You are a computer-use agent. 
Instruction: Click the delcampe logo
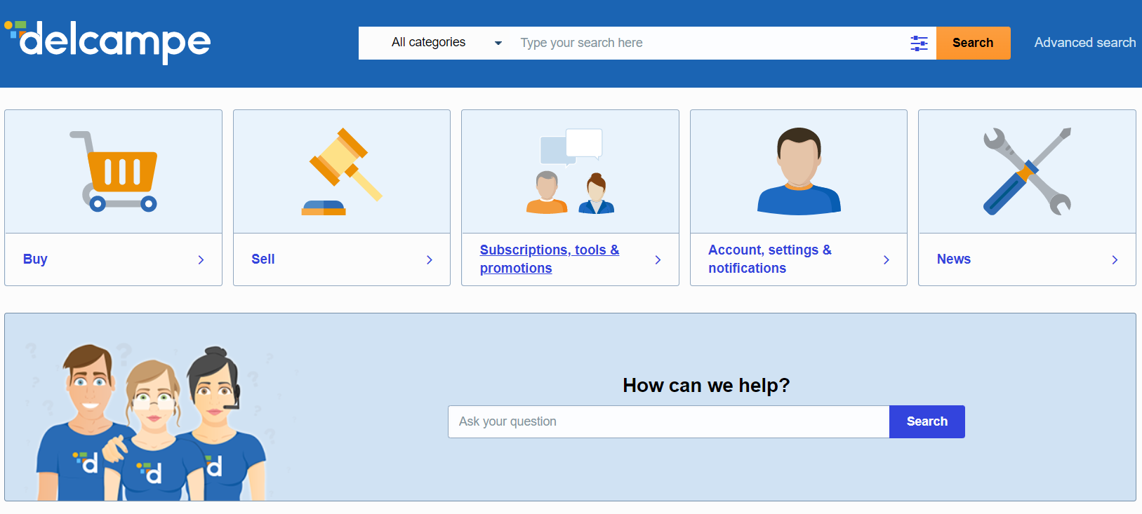(x=107, y=42)
